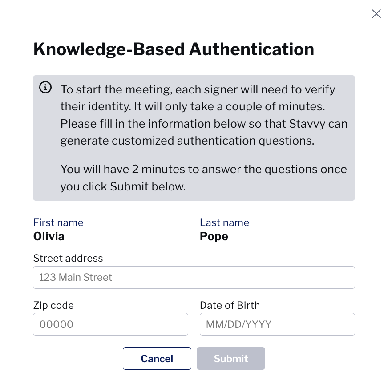Screen dimensions: 388x388
Task: Click the circled info icon in banner
Action: click(x=45, y=87)
